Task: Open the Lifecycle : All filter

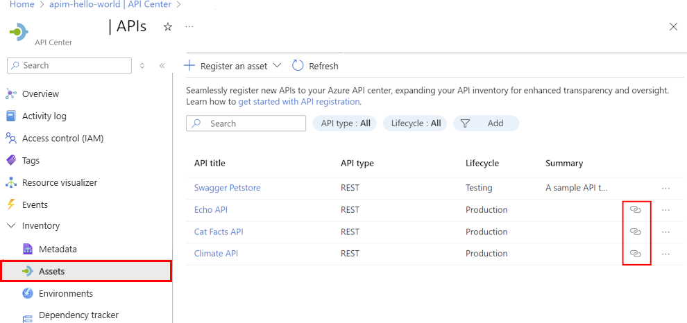Action: 416,123
